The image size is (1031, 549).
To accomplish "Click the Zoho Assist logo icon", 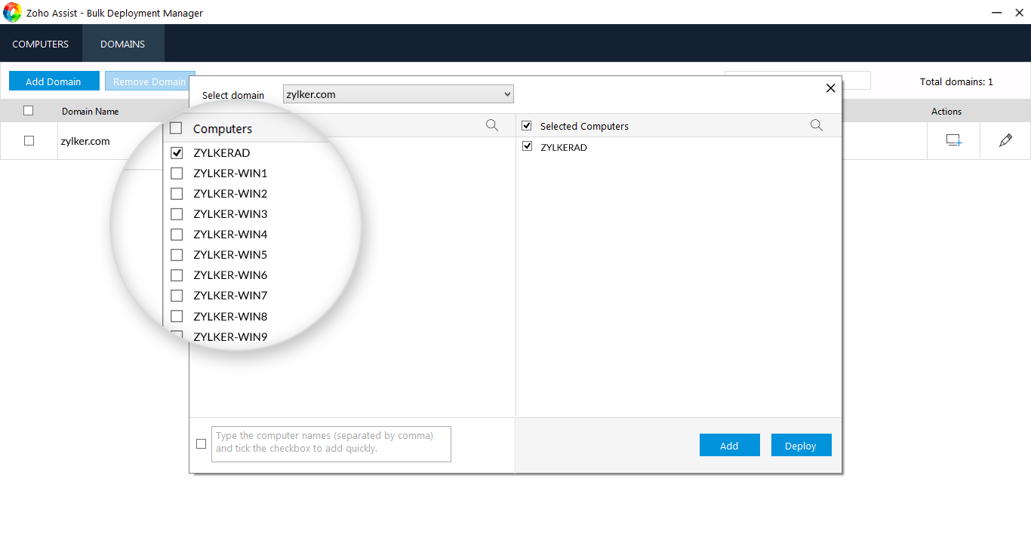I will click(x=13, y=12).
